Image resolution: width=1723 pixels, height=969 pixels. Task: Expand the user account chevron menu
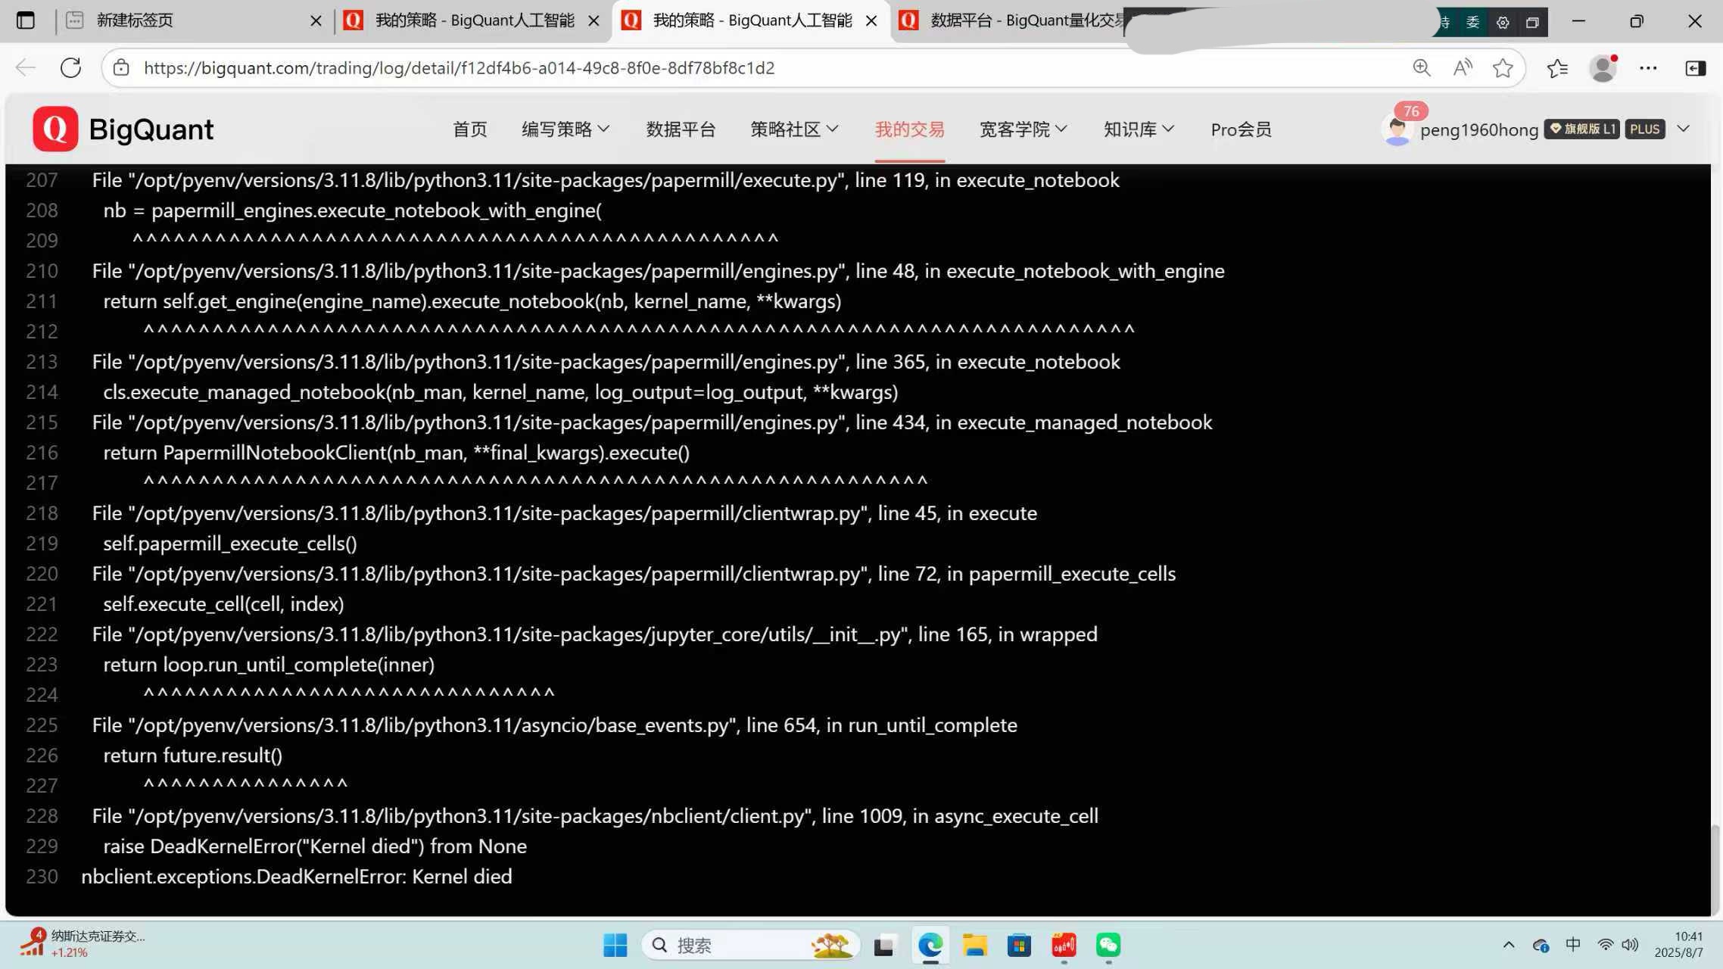pyautogui.click(x=1683, y=129)
